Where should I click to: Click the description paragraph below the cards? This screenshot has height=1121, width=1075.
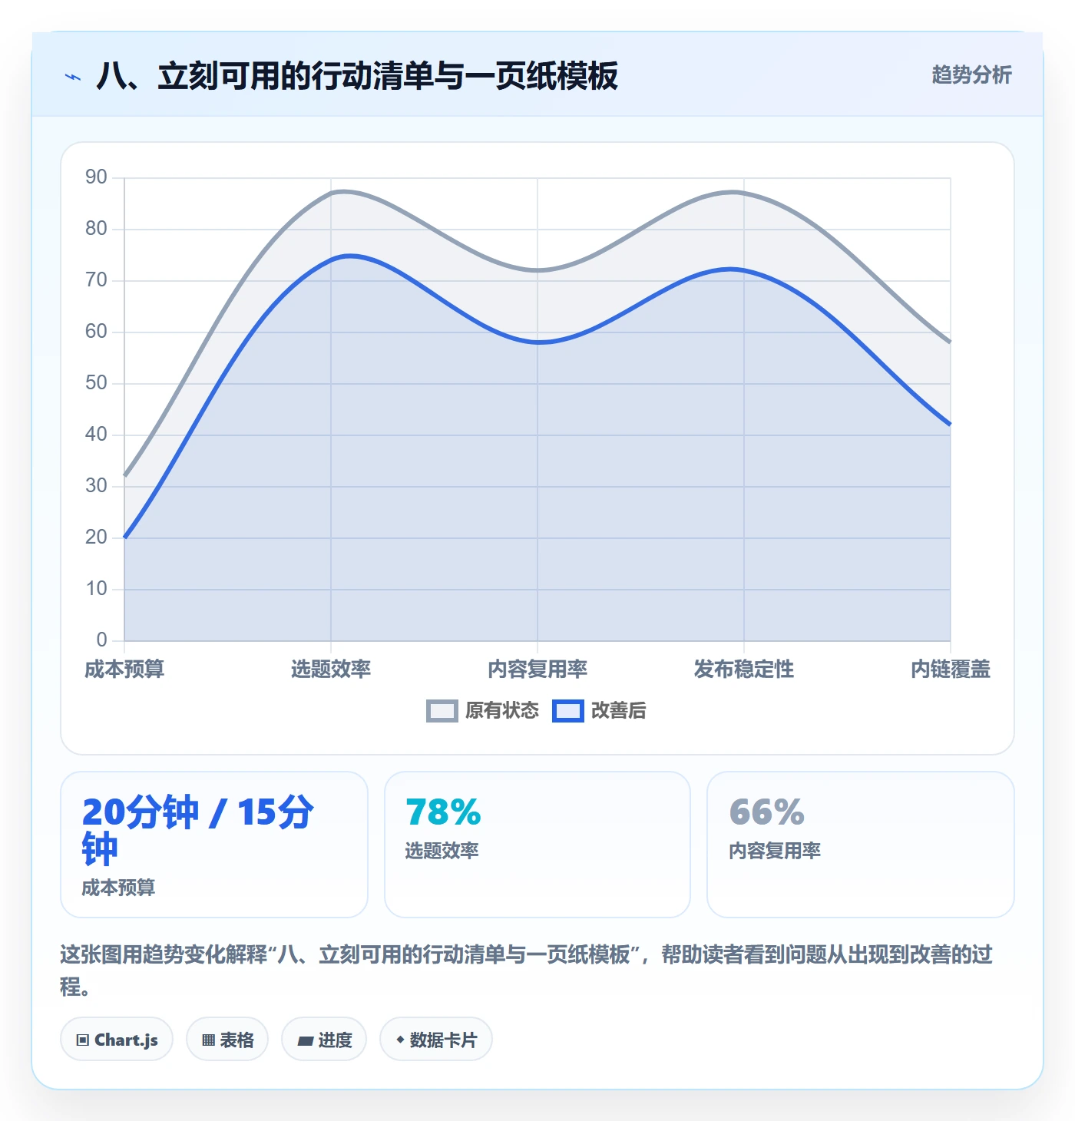(527, 971)
